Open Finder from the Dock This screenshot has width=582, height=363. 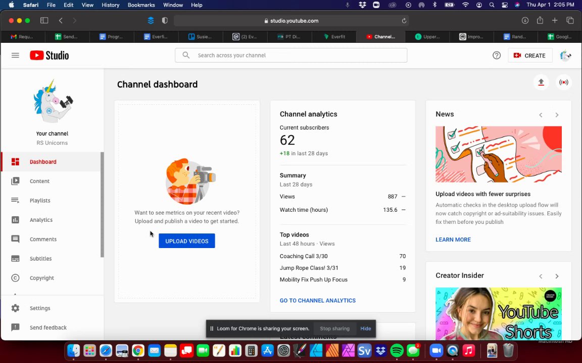click(x=73, y=350)
